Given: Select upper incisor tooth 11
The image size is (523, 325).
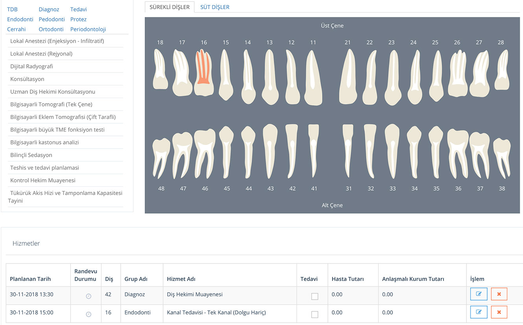Looking at the screenshot, I should [x=313, y=77].
